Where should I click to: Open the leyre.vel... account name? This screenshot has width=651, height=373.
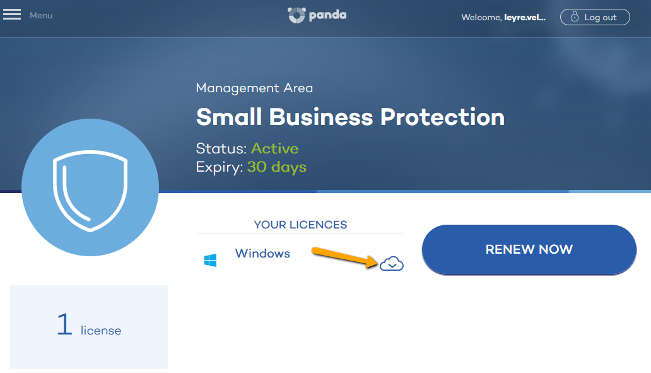tap(524, 18)
